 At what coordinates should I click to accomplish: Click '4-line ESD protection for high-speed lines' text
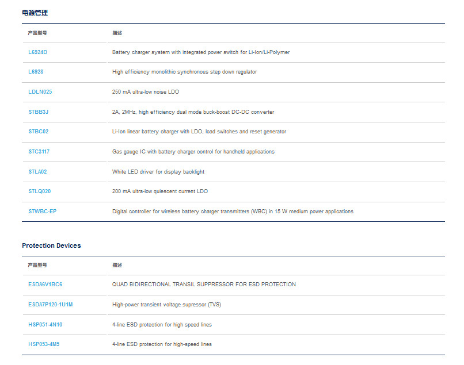coord(162,344)
